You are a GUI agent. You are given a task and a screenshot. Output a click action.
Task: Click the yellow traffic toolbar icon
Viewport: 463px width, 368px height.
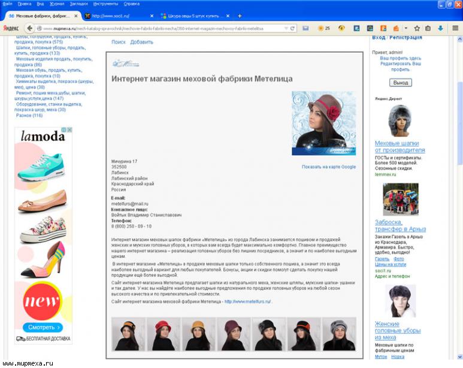(341, 28)
